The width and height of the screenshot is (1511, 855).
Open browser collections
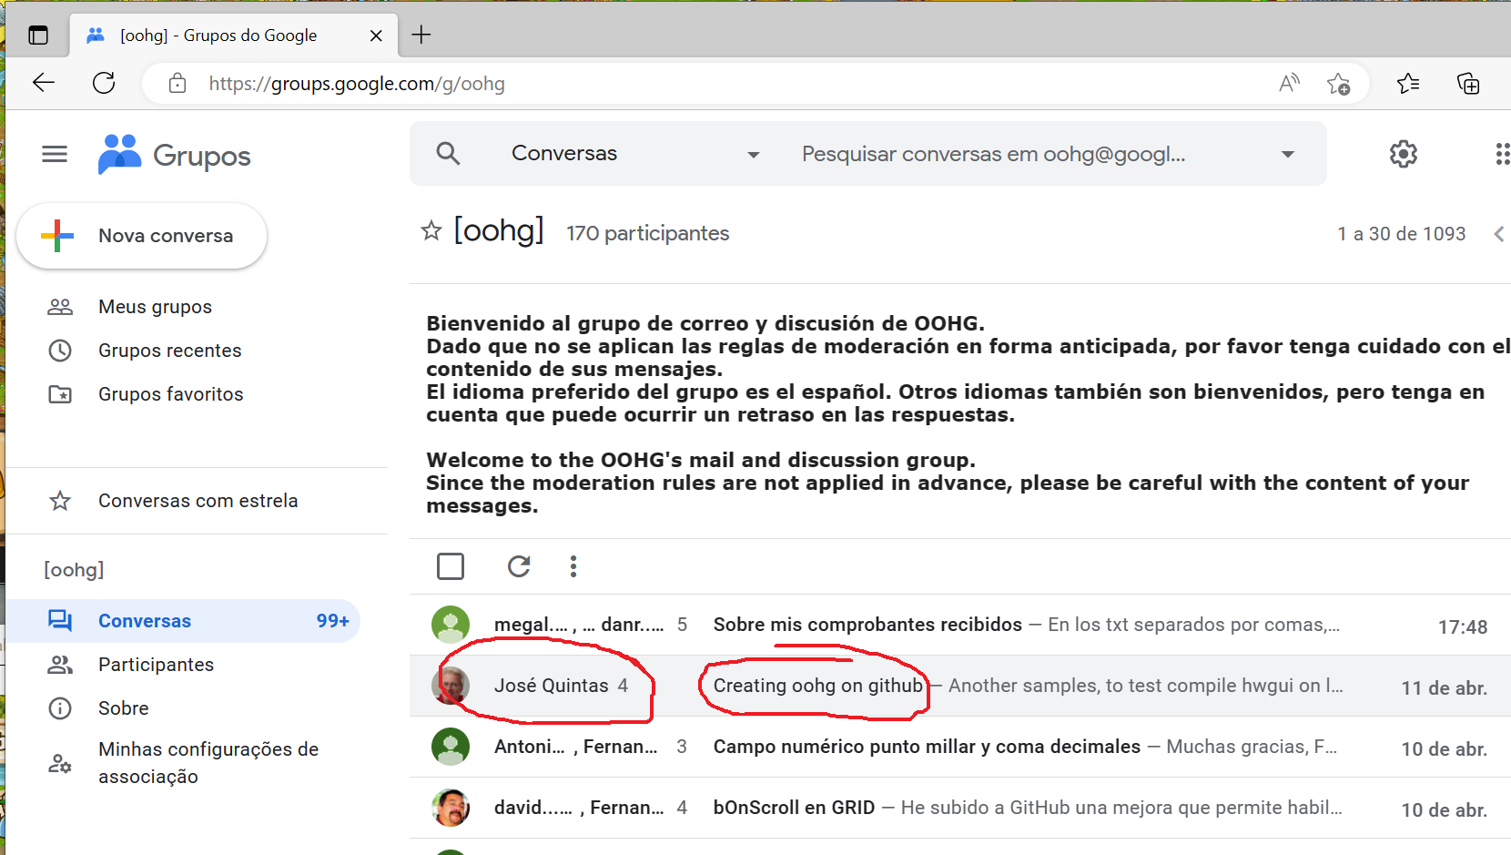1468,84
